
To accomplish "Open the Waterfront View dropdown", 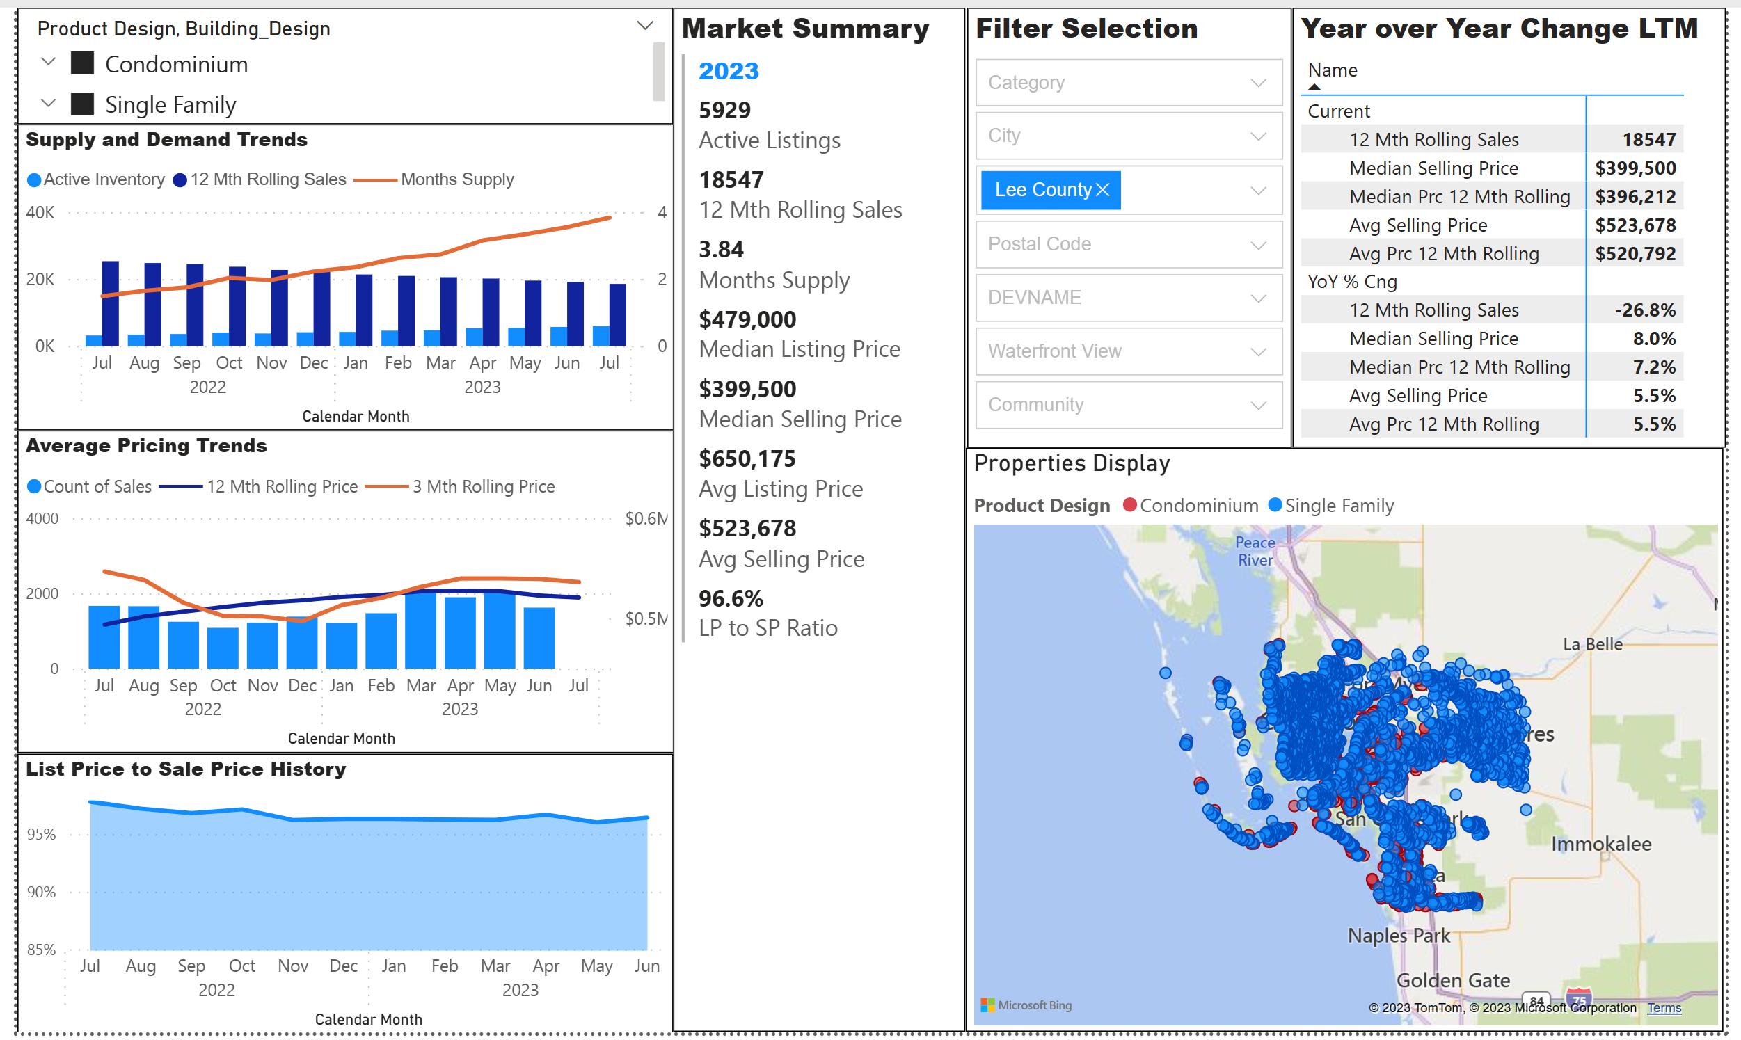I will point(1129,351).
